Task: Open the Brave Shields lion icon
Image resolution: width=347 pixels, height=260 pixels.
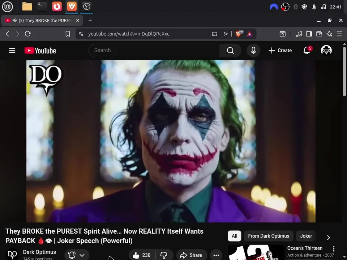Action: point(239,34)
